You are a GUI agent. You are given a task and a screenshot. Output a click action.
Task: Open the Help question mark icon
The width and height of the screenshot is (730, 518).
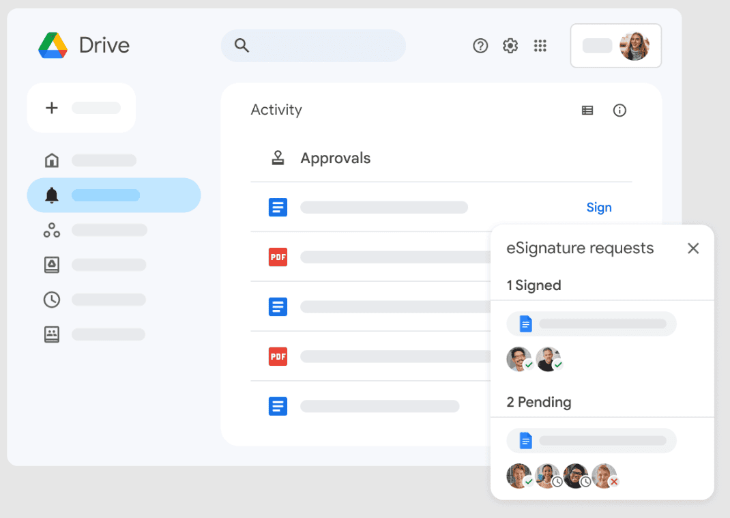click(480, 46)
